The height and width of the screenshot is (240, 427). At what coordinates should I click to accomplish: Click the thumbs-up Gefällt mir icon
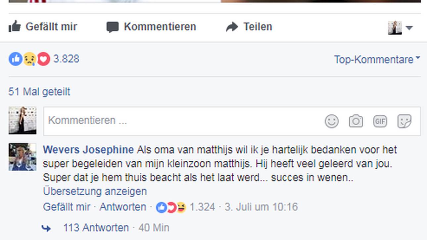pos(15,26)
